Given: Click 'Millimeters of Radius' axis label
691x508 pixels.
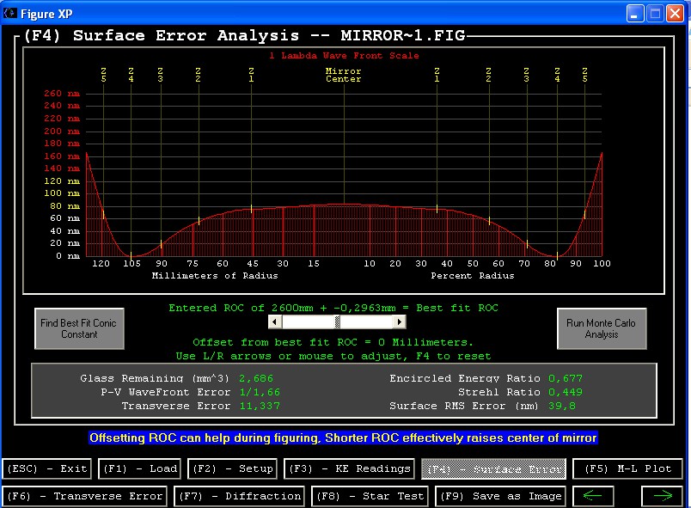Looking at the screenshot, I should 215,276.
